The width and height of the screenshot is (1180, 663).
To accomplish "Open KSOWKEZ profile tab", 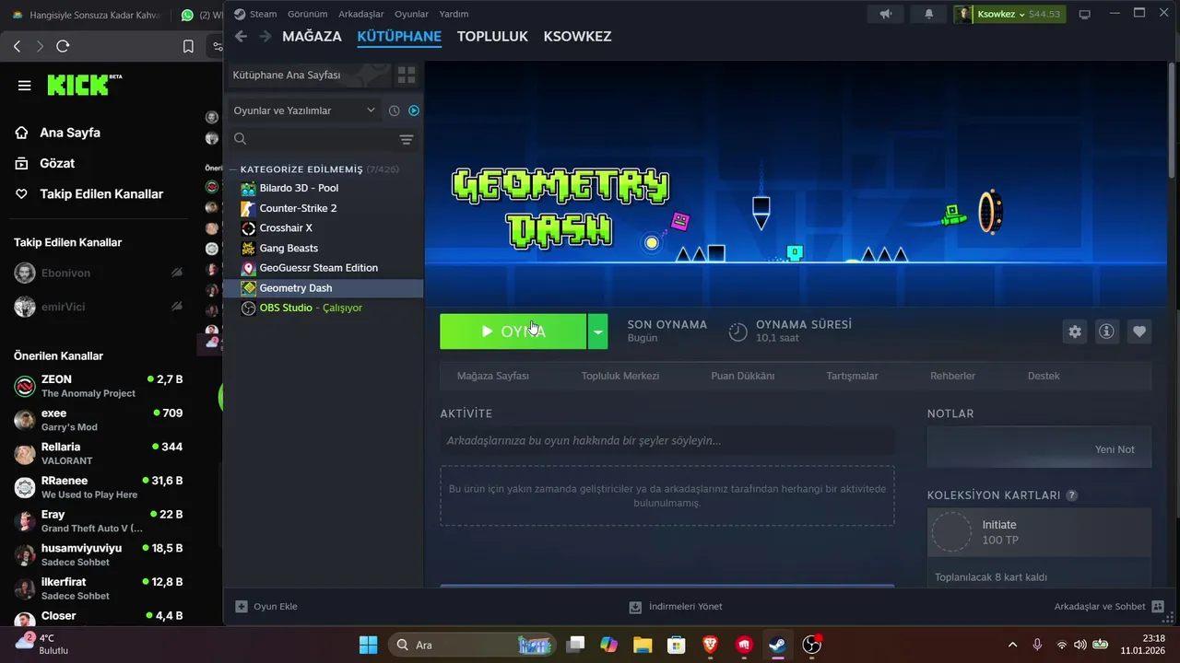I will (x=577, y=36).
